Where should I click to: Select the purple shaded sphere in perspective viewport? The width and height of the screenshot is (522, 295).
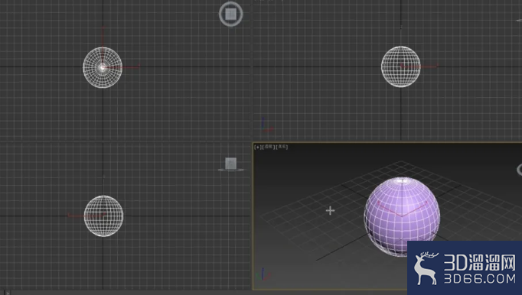tap(402, 216)
